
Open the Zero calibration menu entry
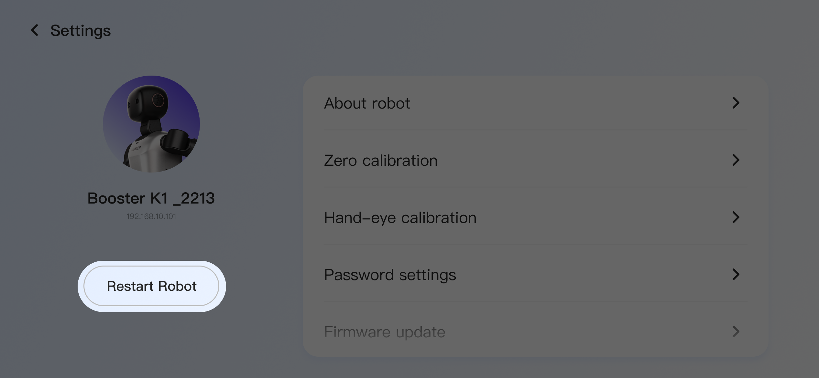tap(535, 160)
